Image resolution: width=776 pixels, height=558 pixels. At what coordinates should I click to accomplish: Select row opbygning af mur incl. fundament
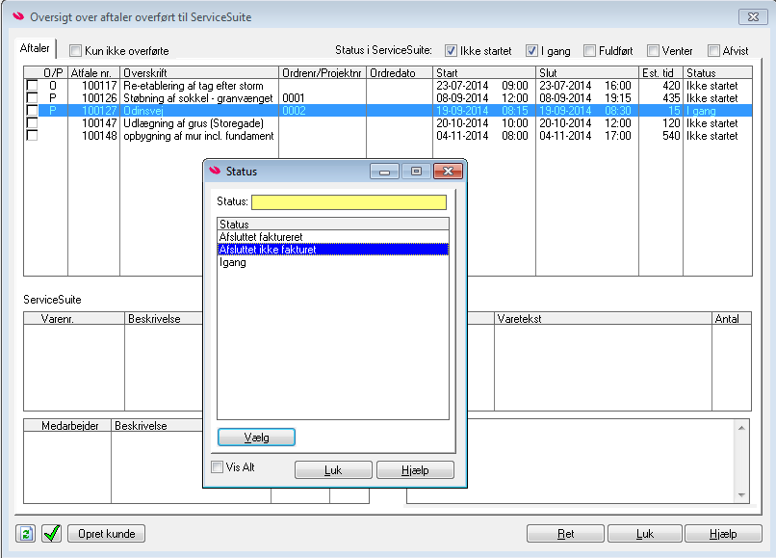coord(388,135)
